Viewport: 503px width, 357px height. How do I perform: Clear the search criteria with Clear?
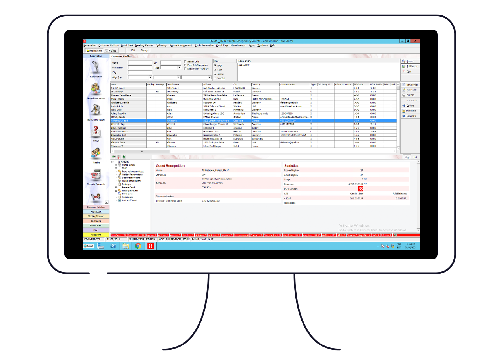(410, 71)
